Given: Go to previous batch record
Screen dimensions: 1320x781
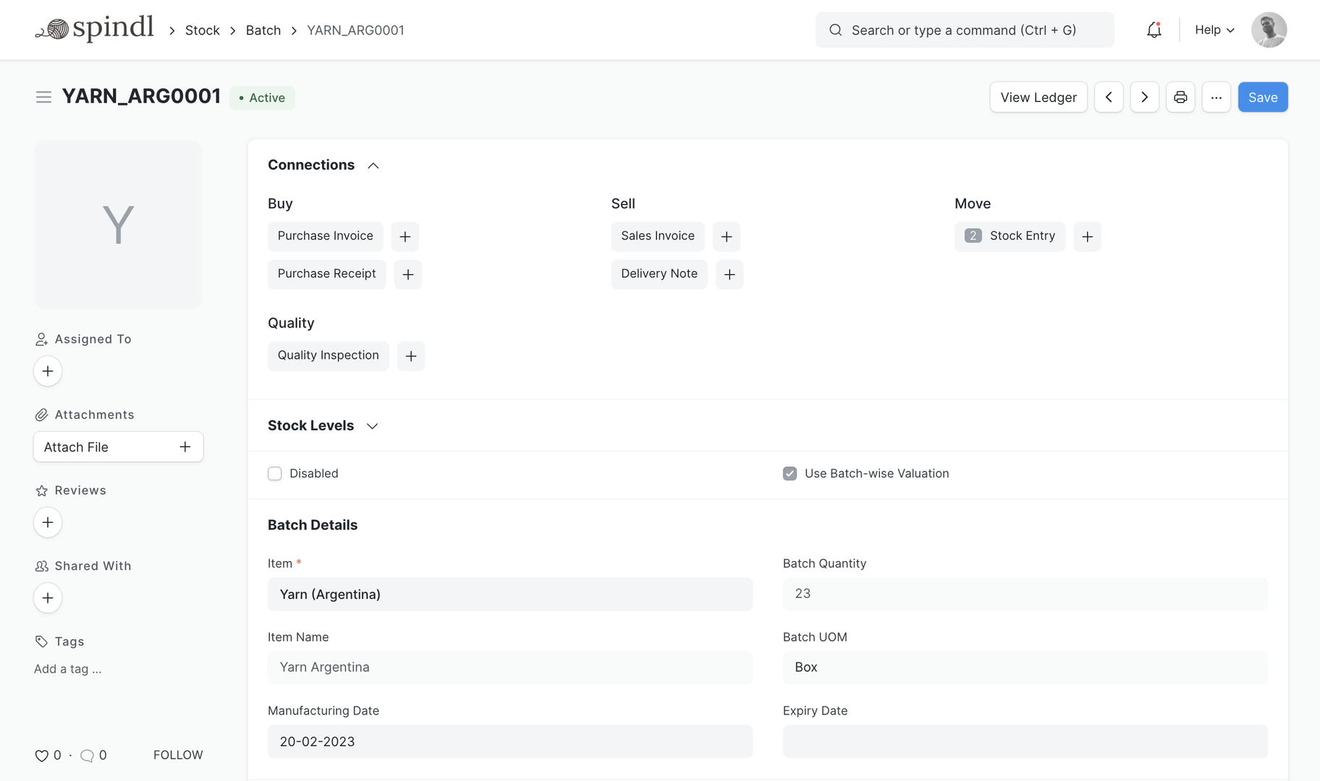Looking at the screenshot, I should pos(1109,97).
